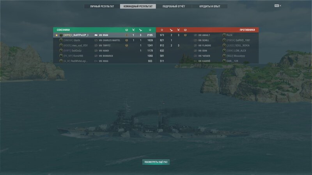
Task: Switch to Подробный отчёт tab
Action: pos(174,6)
